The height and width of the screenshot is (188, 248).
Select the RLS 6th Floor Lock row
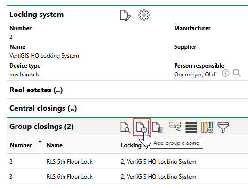pyautogui.click(x=127, y=176)
